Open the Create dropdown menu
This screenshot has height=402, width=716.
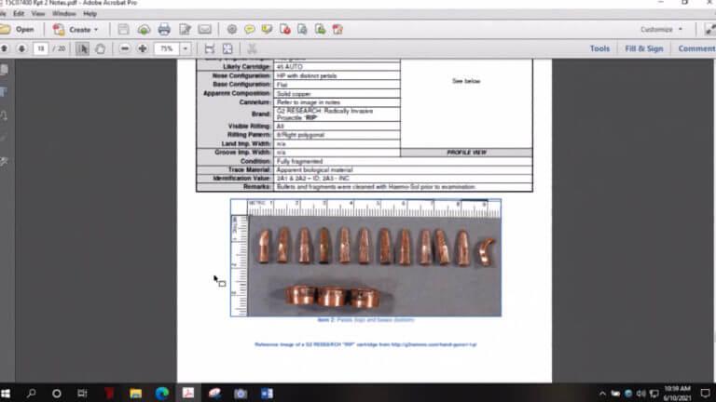(76, 30)
